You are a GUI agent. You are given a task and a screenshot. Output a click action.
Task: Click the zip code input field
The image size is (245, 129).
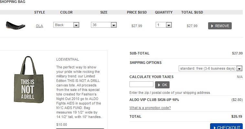pyautogui.click(x=141, y=84)
